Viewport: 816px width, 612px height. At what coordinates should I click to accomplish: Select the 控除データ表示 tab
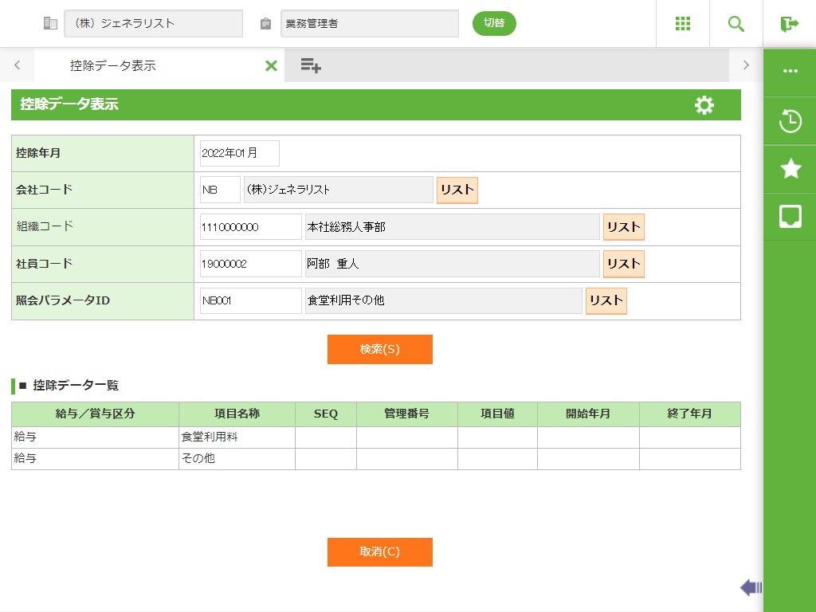tap(112, 66)
